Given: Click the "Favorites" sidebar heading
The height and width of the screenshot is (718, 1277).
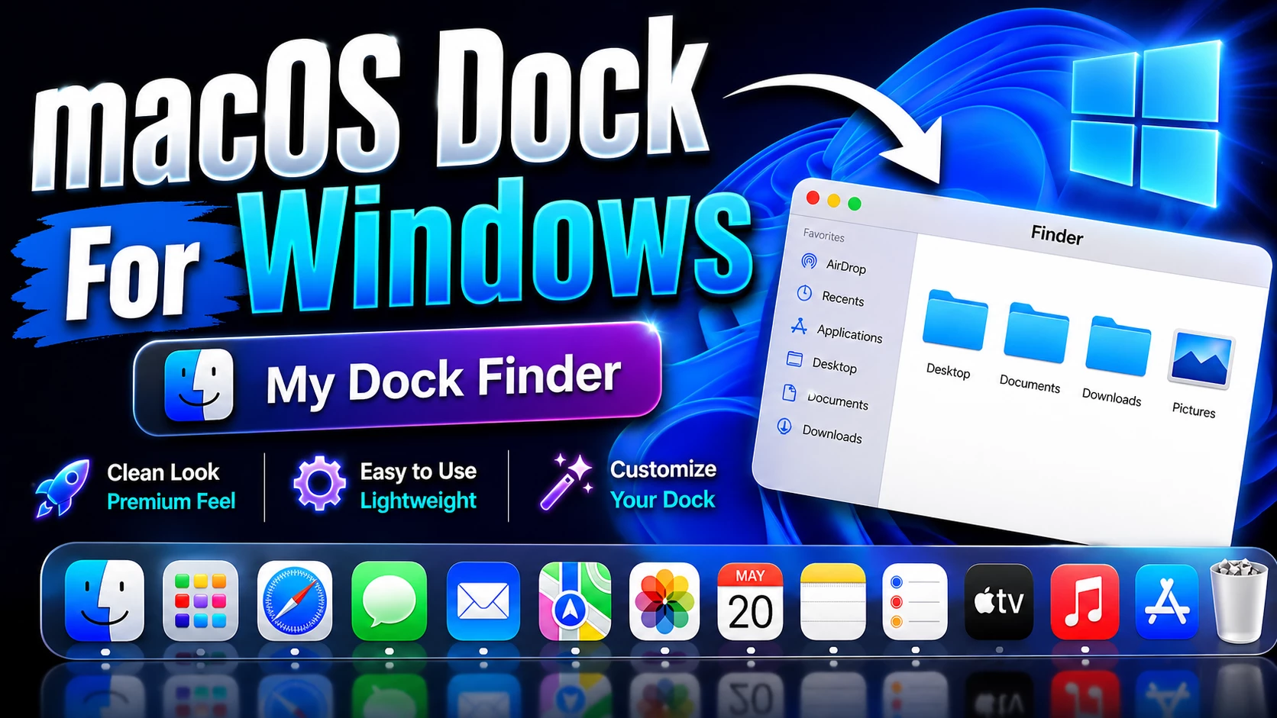Looking at the screenshot, I should [x=823, y=235].
